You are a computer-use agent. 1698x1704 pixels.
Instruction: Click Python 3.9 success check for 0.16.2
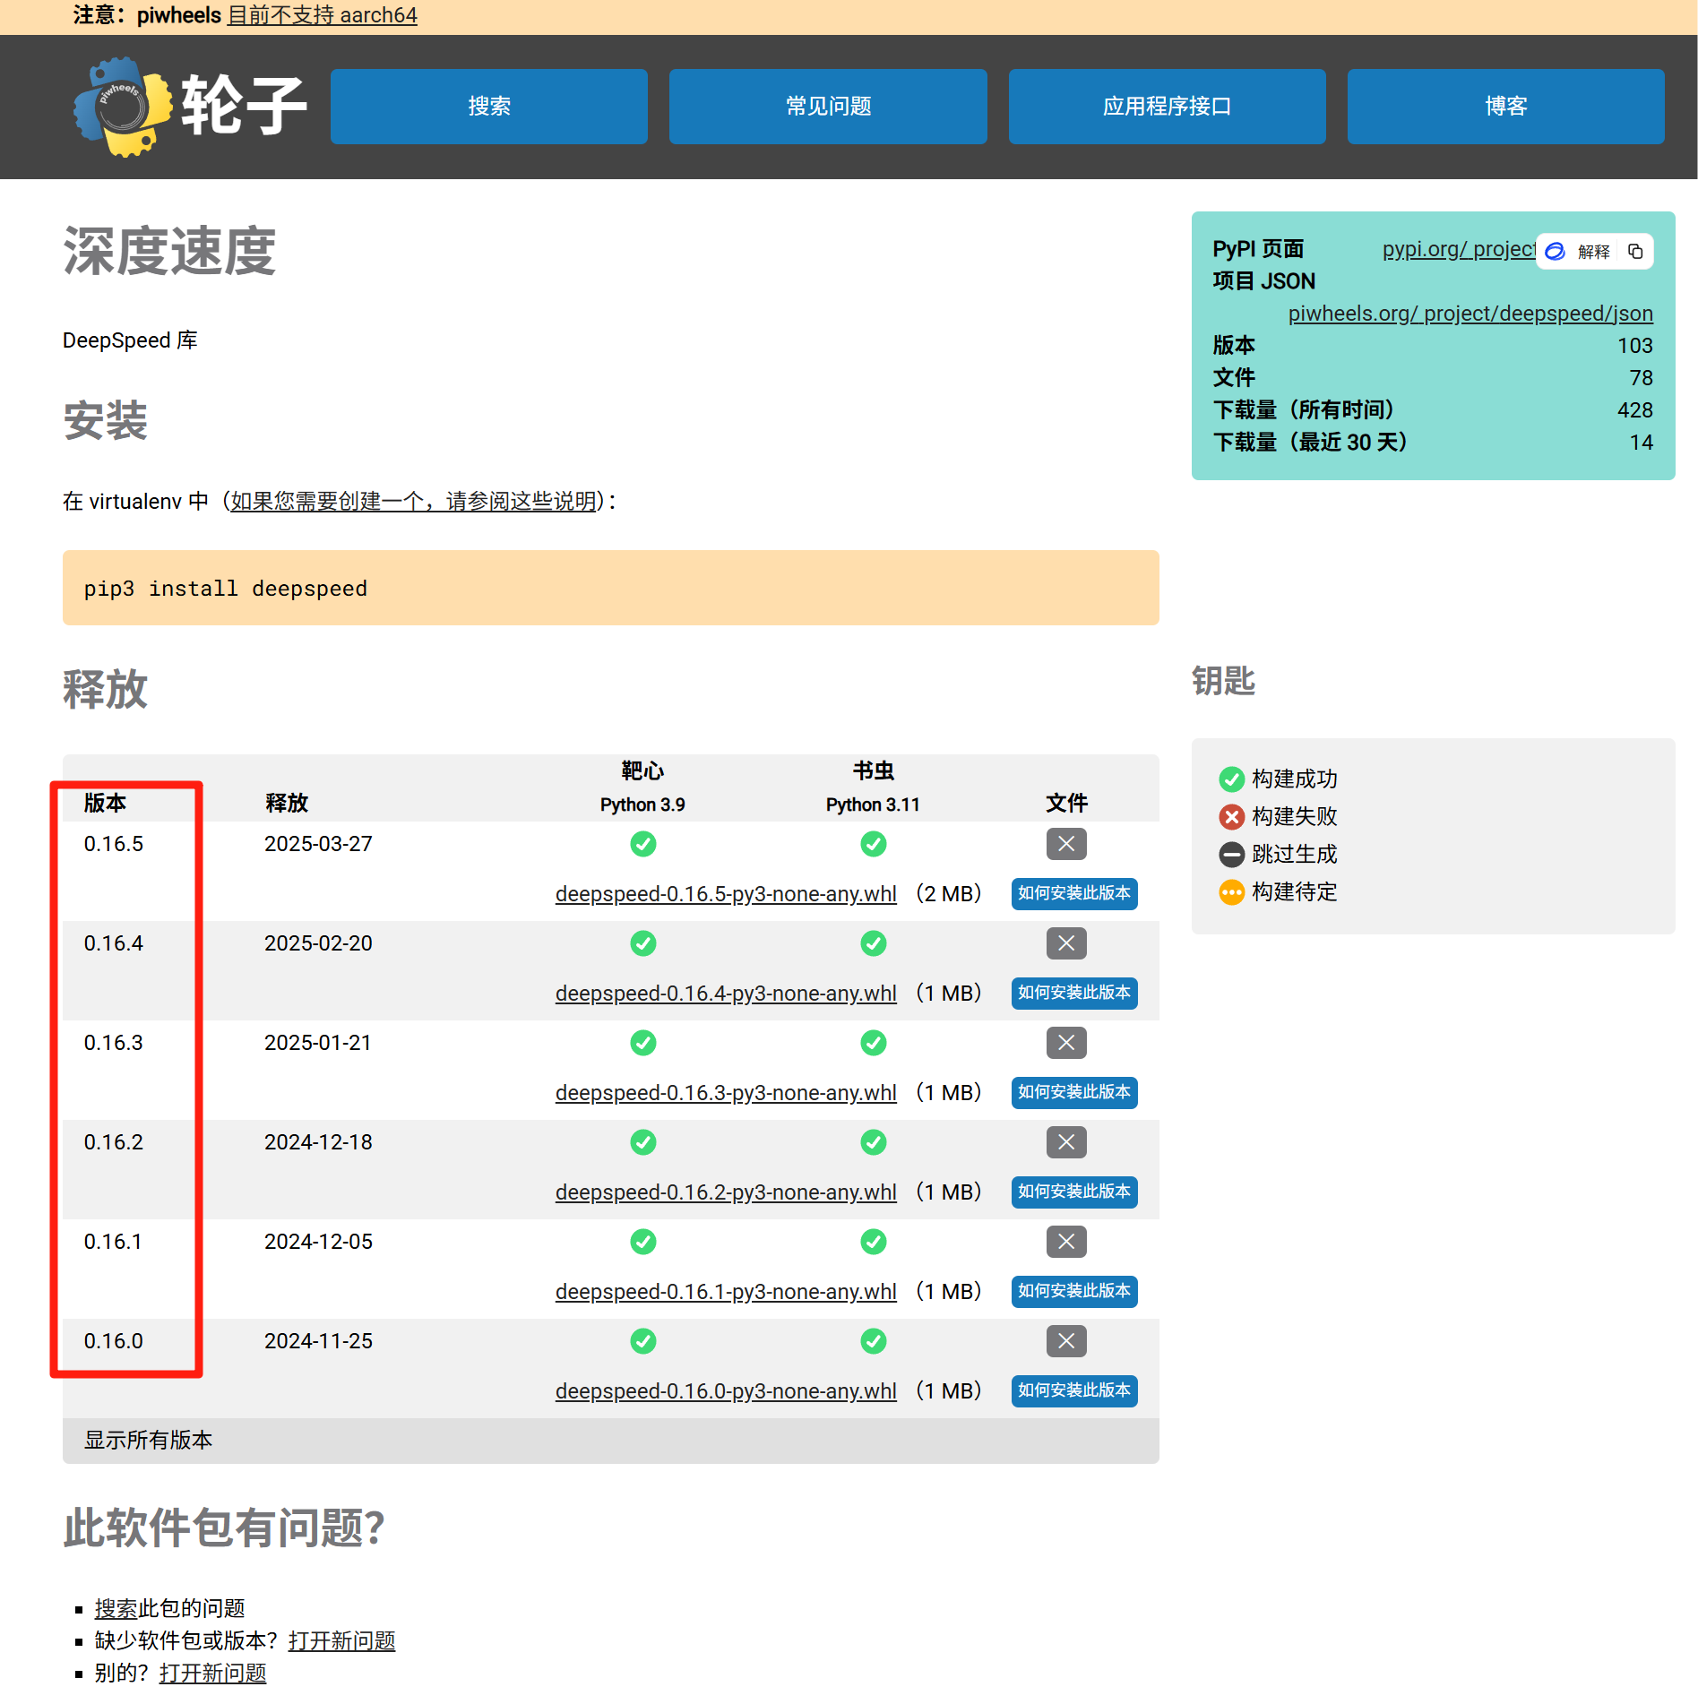(x=643, y=1142)
